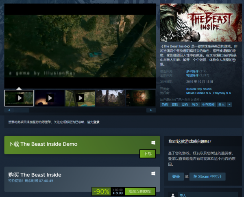Viewport: 244px width, 197px height.
Task: Click the right arrow of thumbnail strip
Action: (x=151, y=110)
